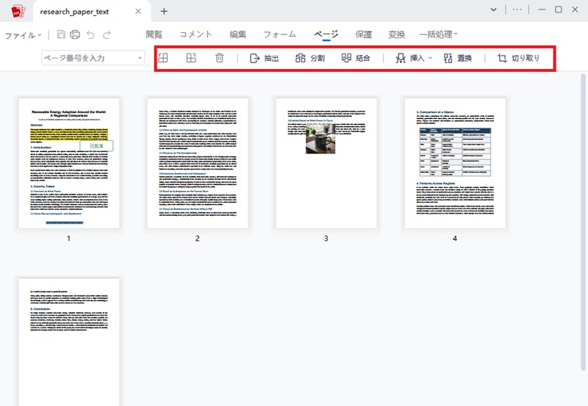Click page label 4
This screenshot has height=406, width=588.
(455, 238)
